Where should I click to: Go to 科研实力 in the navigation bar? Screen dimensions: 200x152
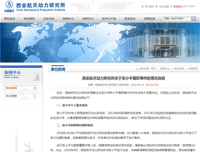tap(88, 19)
